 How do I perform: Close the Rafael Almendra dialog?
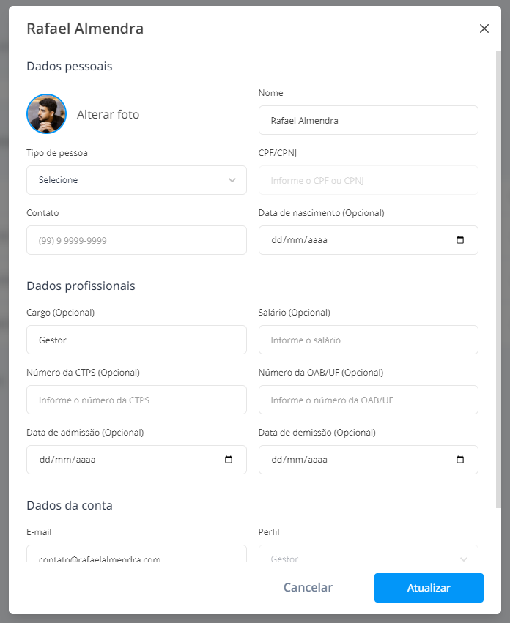484,29
